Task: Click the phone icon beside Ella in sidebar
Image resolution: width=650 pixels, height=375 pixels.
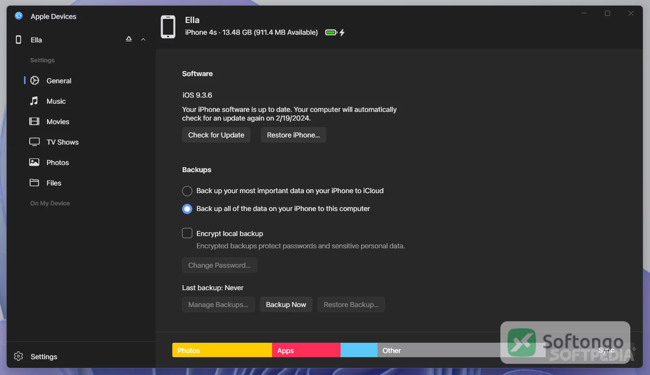Action: point(19,40)
